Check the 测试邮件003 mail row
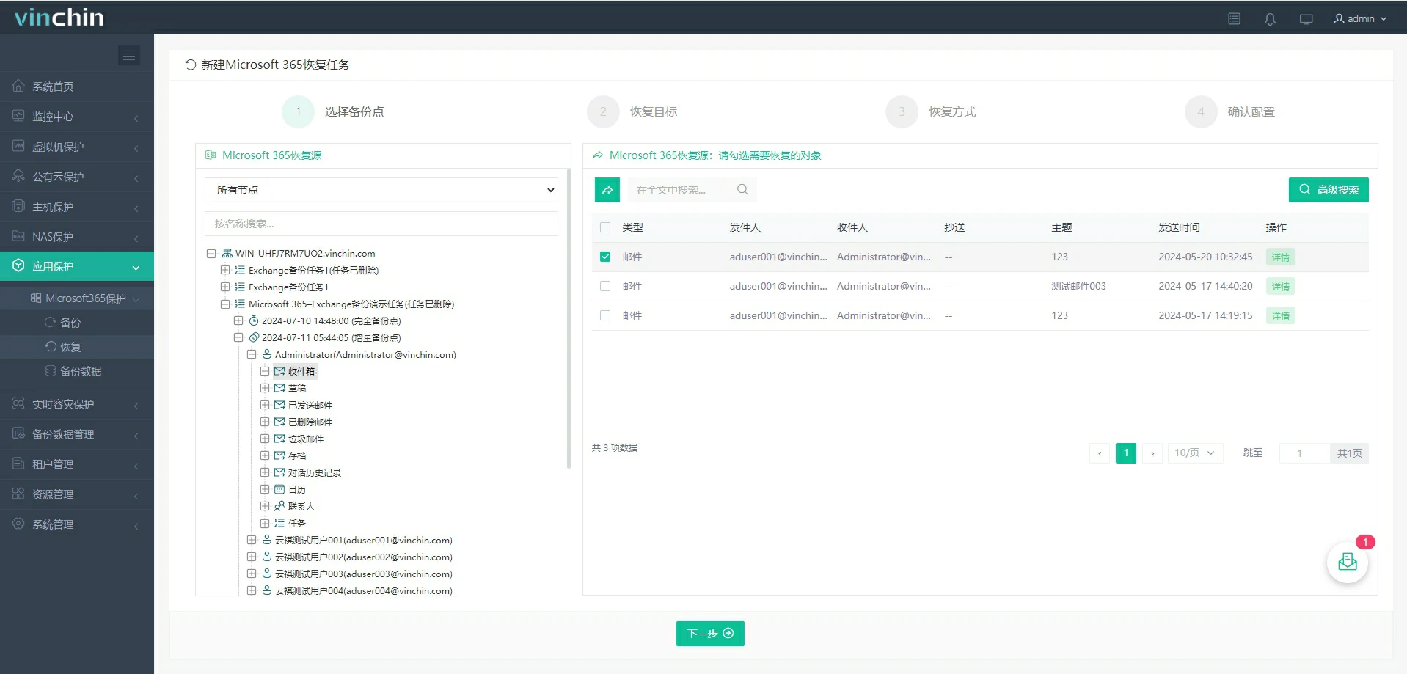This screenshot has height=674, width=1407. (605, 286)
